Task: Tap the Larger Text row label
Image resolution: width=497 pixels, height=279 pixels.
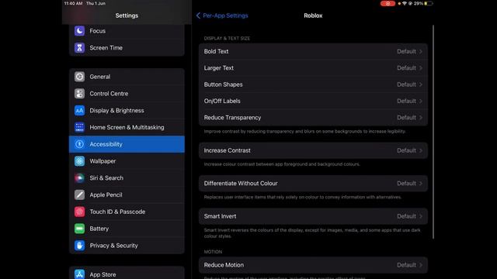Action: point(219,68)
